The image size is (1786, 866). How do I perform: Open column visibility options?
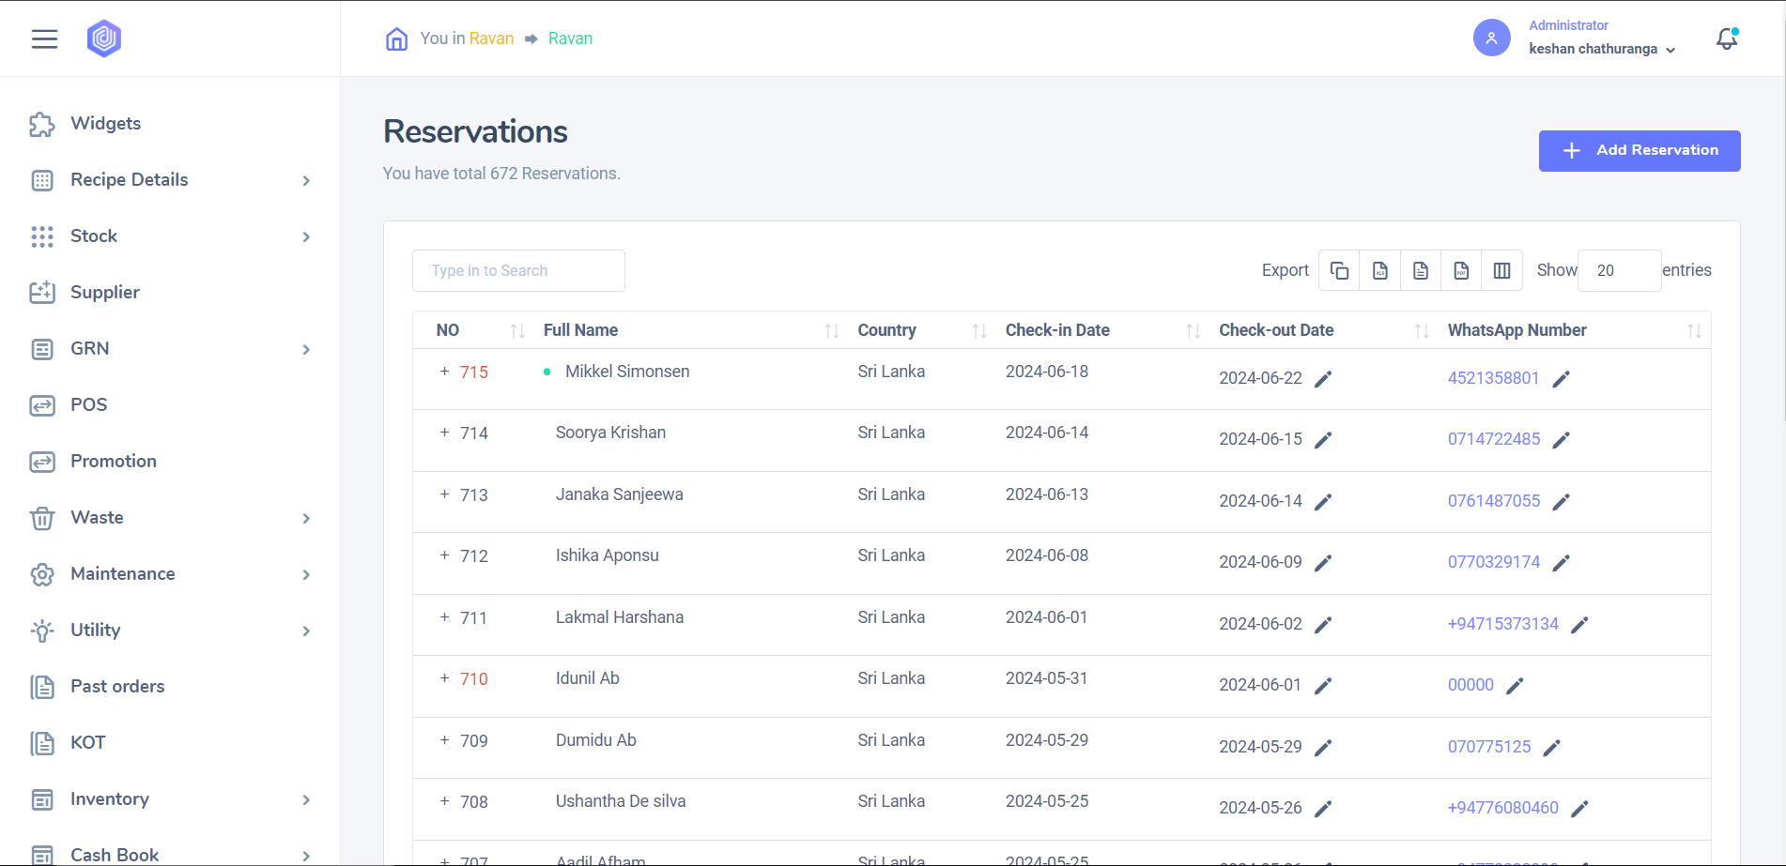click(1501, 270)
